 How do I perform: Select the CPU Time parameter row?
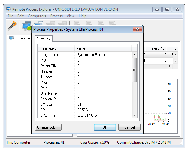(85, 115)
